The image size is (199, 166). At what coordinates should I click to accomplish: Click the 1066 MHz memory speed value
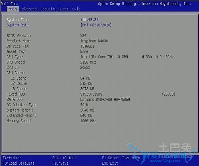(88, 121)
